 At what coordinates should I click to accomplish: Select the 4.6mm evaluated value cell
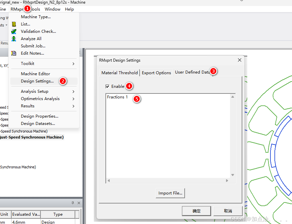point(26,222)
